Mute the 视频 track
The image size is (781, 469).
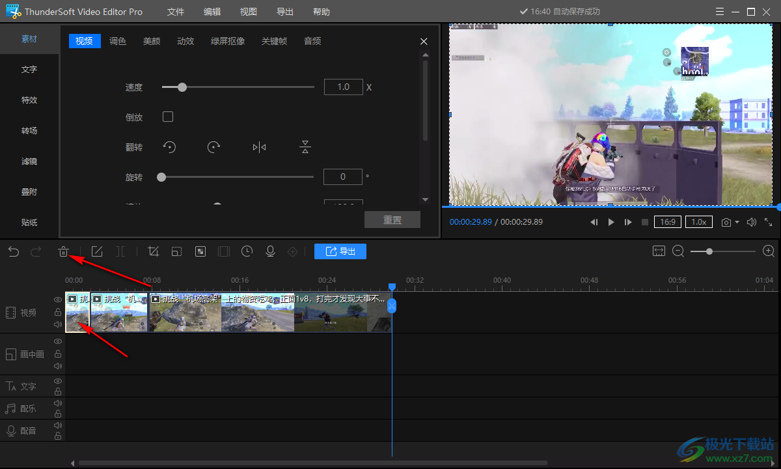pos(58,324)
